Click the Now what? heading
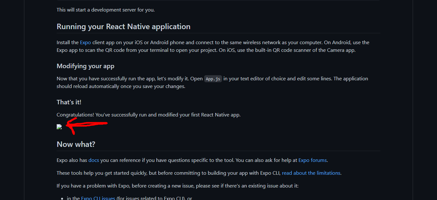The width and height of the screenshot is (437, 200). (x=76, y=144)
